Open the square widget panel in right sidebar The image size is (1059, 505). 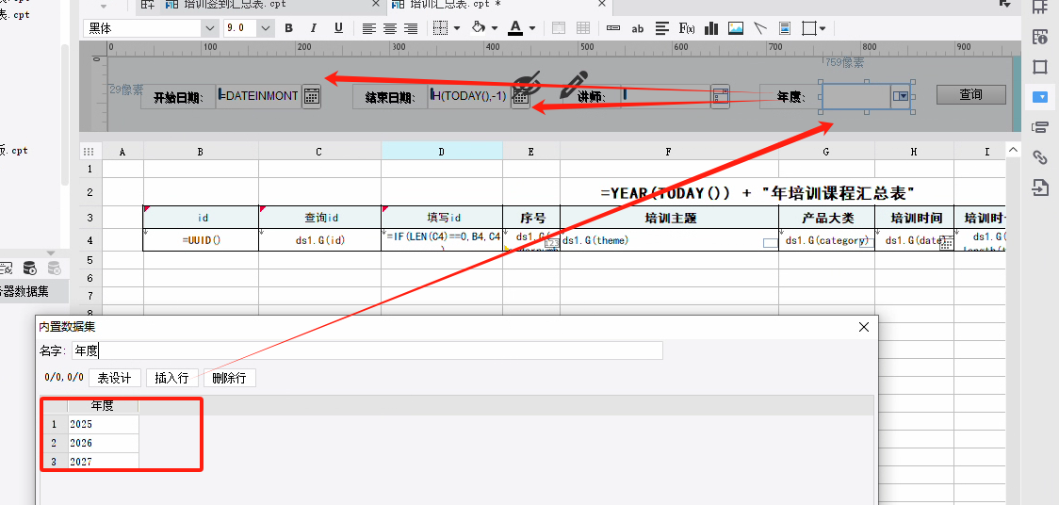(1040, 68)
